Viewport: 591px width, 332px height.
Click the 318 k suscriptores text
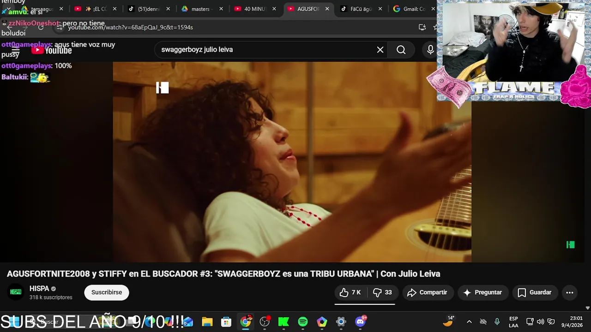click(x=51, y=297)
